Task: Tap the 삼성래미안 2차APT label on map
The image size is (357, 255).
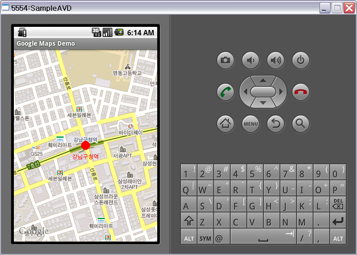Action: [x=129, y=184]
